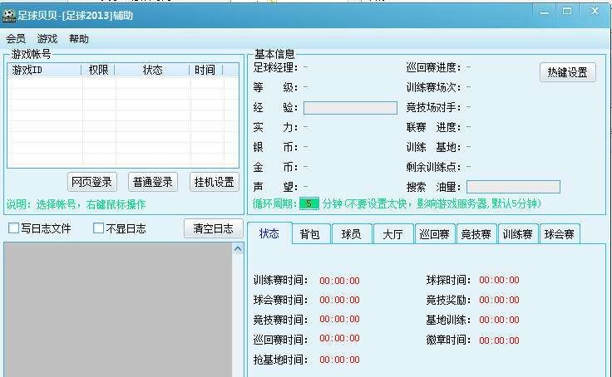Select the 巡回赛 tab

pos(435,234)
